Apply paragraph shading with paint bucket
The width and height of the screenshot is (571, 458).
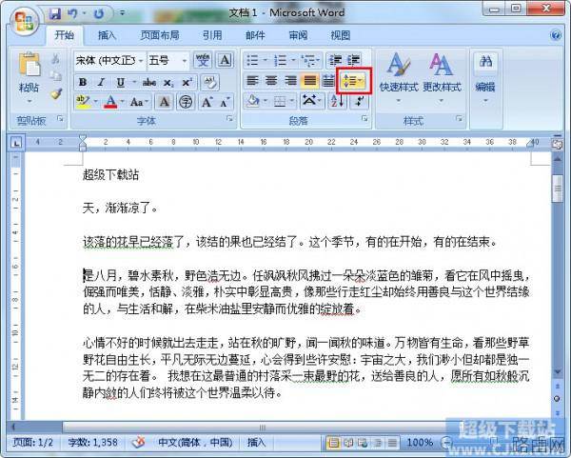252,101
